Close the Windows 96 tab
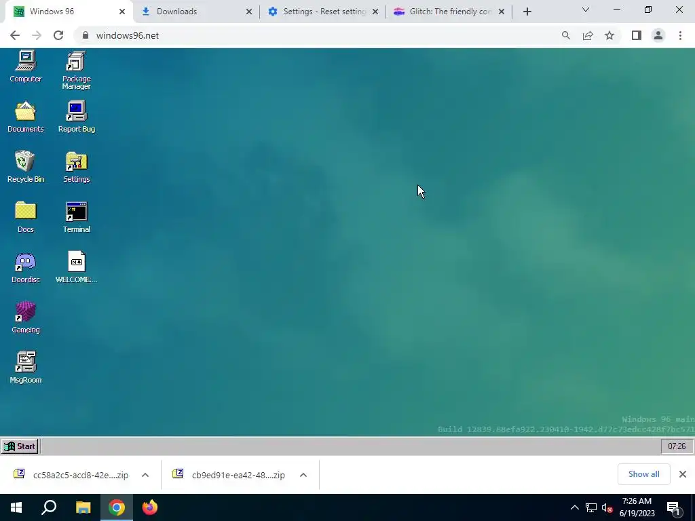The width and height of the screenshot is (695, 521). coord(122,12)
